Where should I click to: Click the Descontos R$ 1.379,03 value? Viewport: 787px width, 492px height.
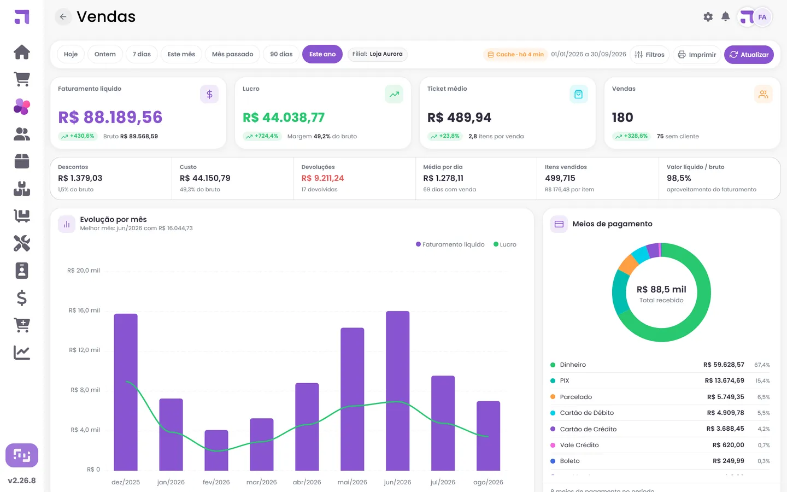[80, 178]
